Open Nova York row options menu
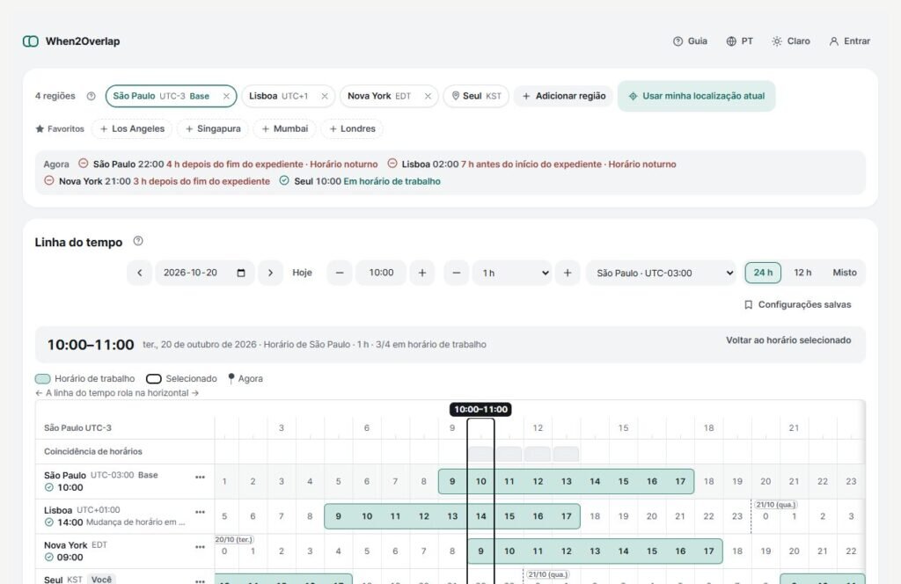The height and width of the screenshot is (584, 901). tap(200, 547)
